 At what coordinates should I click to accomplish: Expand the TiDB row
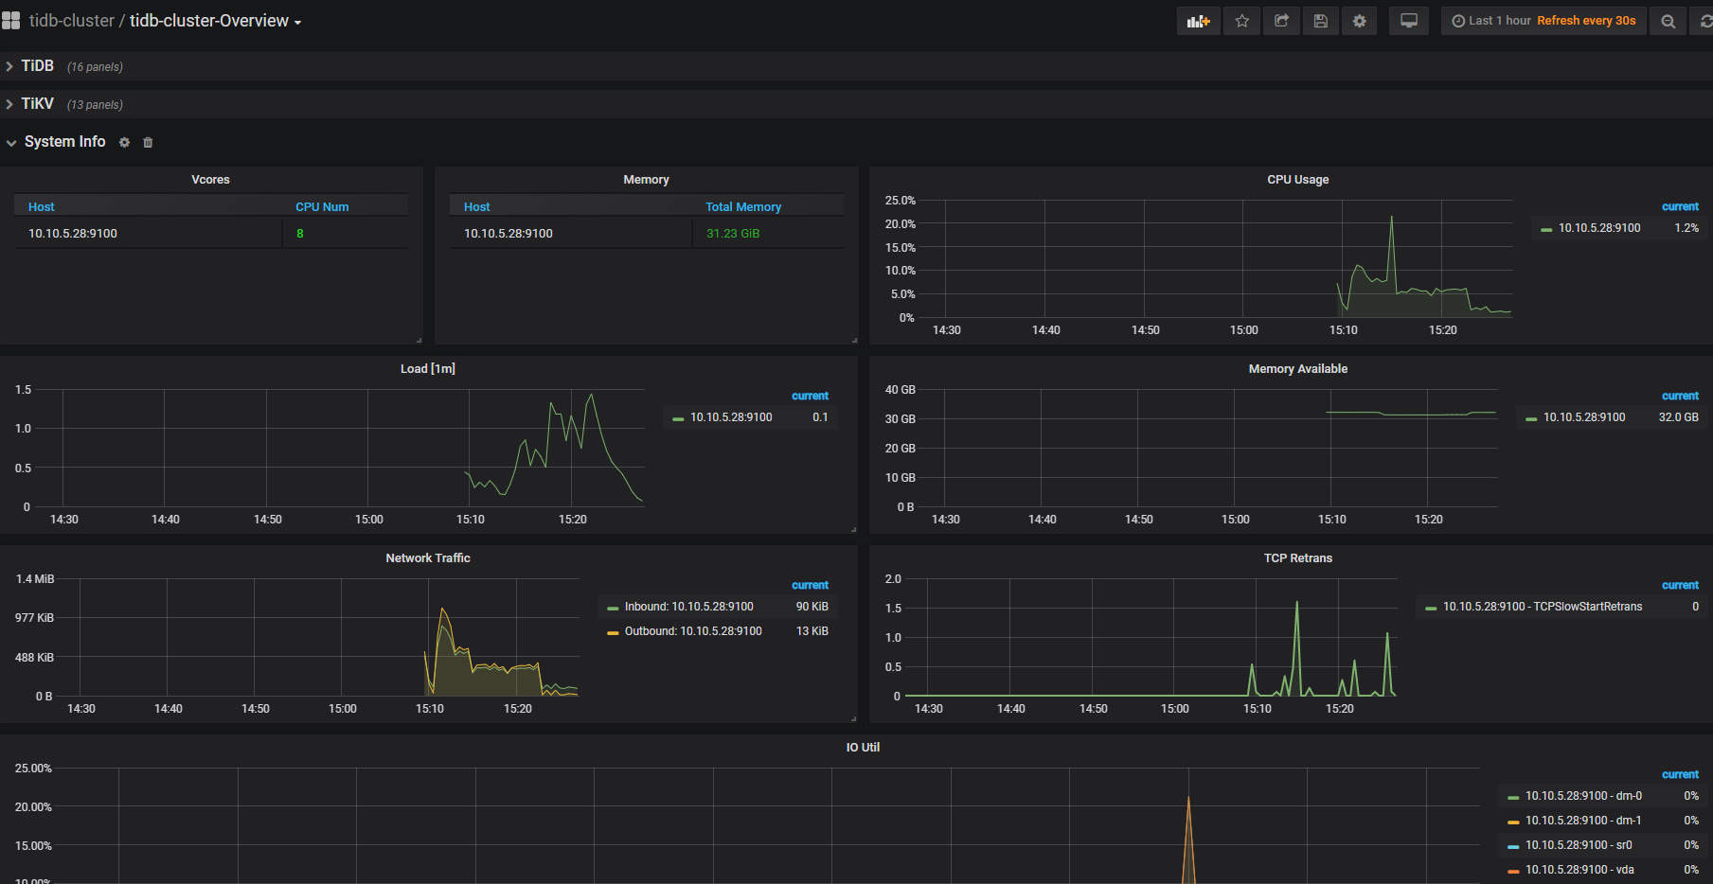coord(38,66)
